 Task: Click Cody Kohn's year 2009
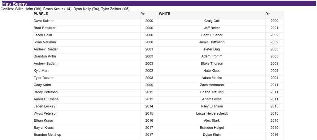tap(149, 85)
